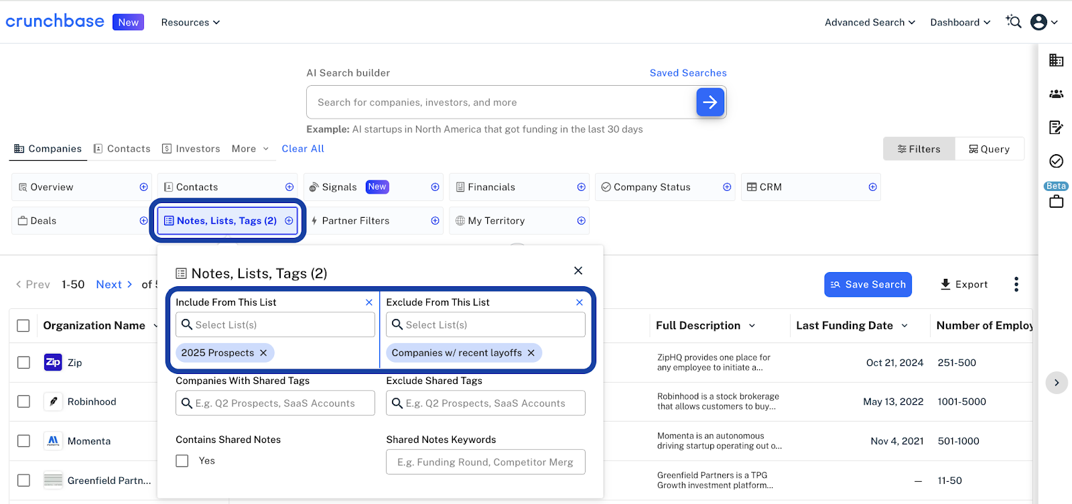The image size is (1072, 504).
Task: Add Deals filter with plus icon
Action: point(143,220)
